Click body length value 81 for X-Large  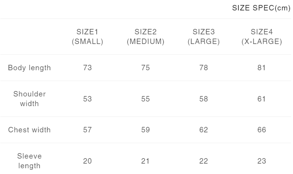[262, 68]
